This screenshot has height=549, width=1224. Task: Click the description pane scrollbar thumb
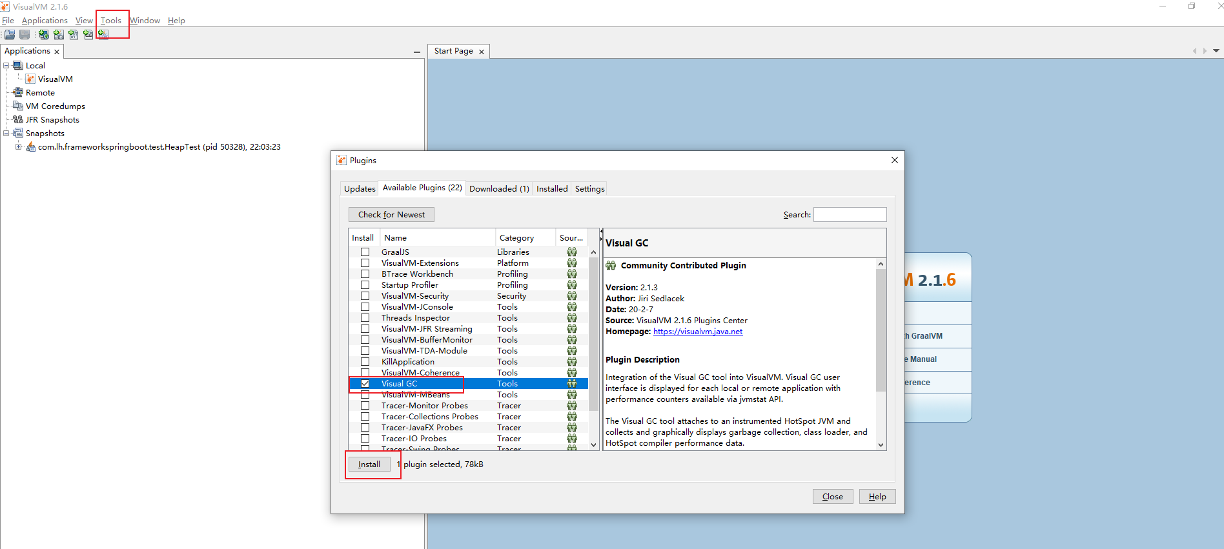(881, 330)
